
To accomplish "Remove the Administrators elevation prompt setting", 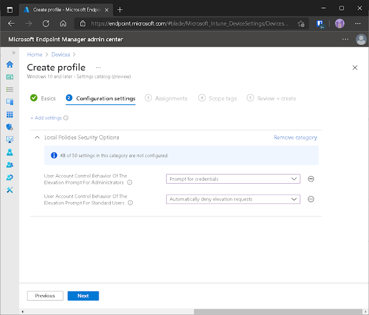I will point(311,179).
